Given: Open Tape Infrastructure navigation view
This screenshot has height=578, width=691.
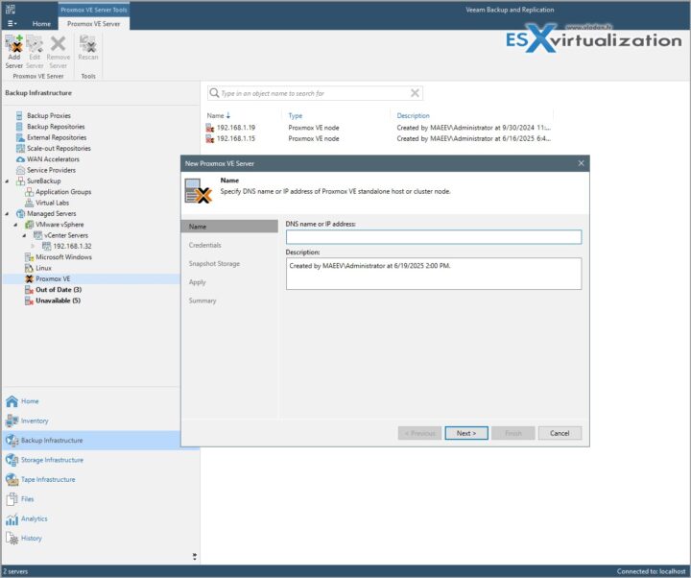Looking at the screenshot, I should click(x=47, y=479).
